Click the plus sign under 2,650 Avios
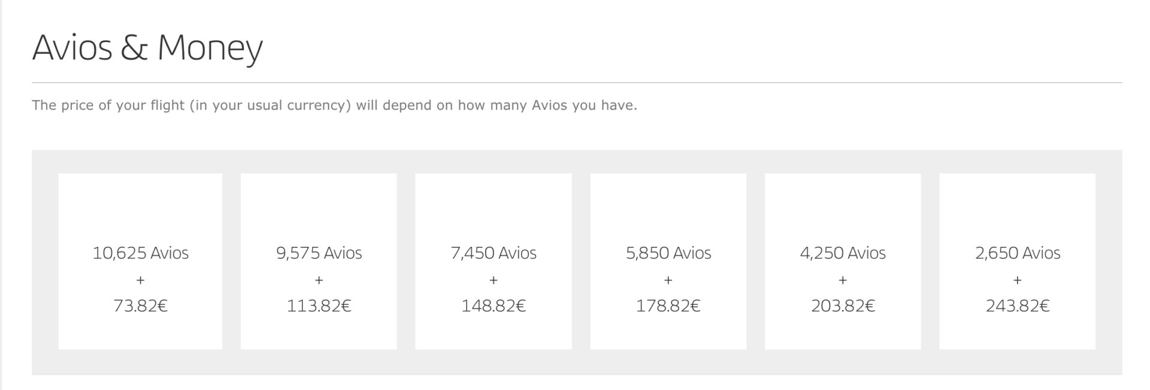This screenshot has width=1150, height=390. [1018, 280]
